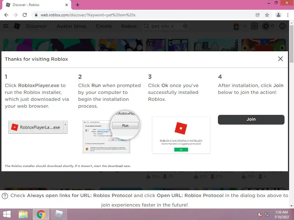Click the Roblox logo icon in the navbar

(17, 26)
